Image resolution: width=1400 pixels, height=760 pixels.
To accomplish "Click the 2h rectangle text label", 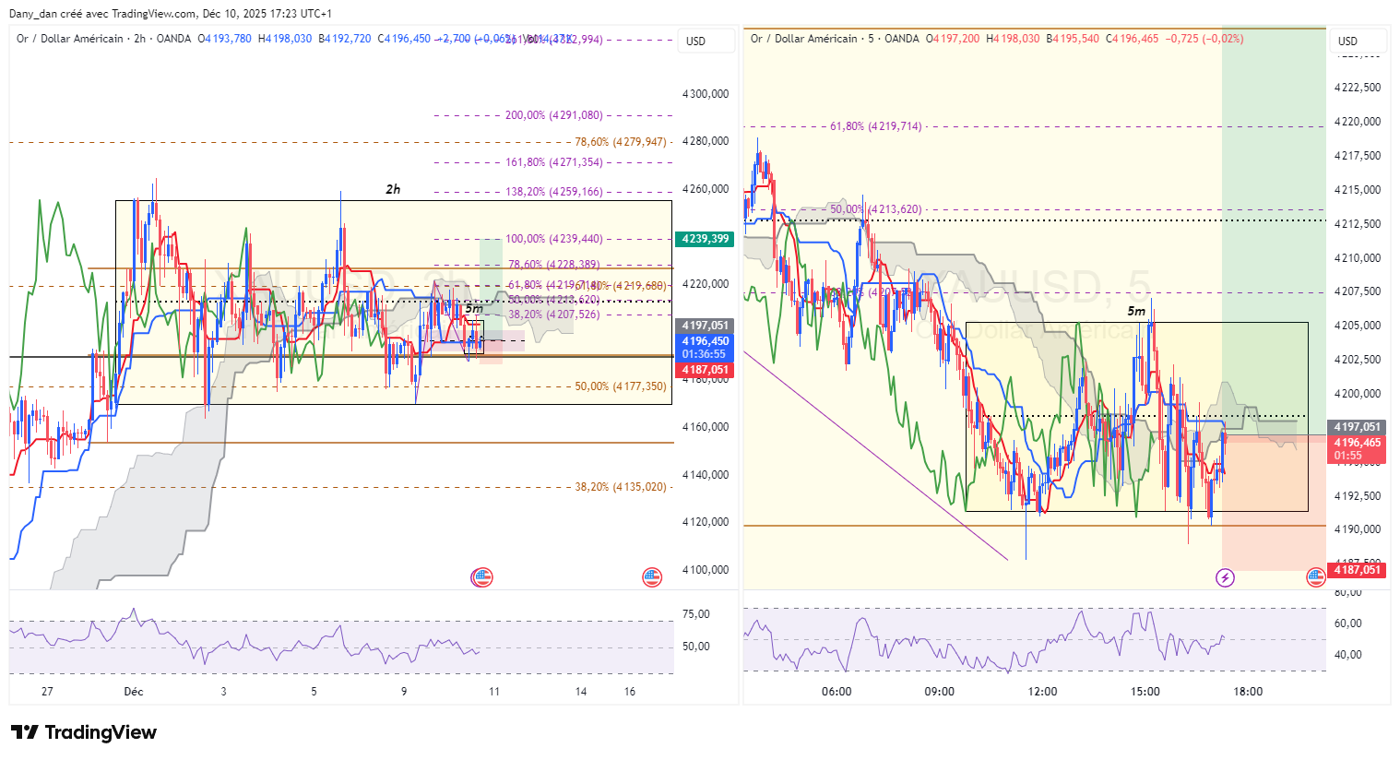I will (393, 189).
